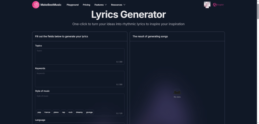Click the globe language icon
This screenshot has width=259, height=124.
pos(214,5)
